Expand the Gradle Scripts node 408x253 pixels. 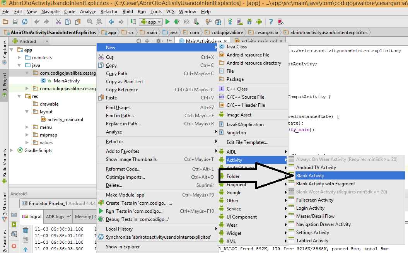pyautogui.click(x=12, y=150)
